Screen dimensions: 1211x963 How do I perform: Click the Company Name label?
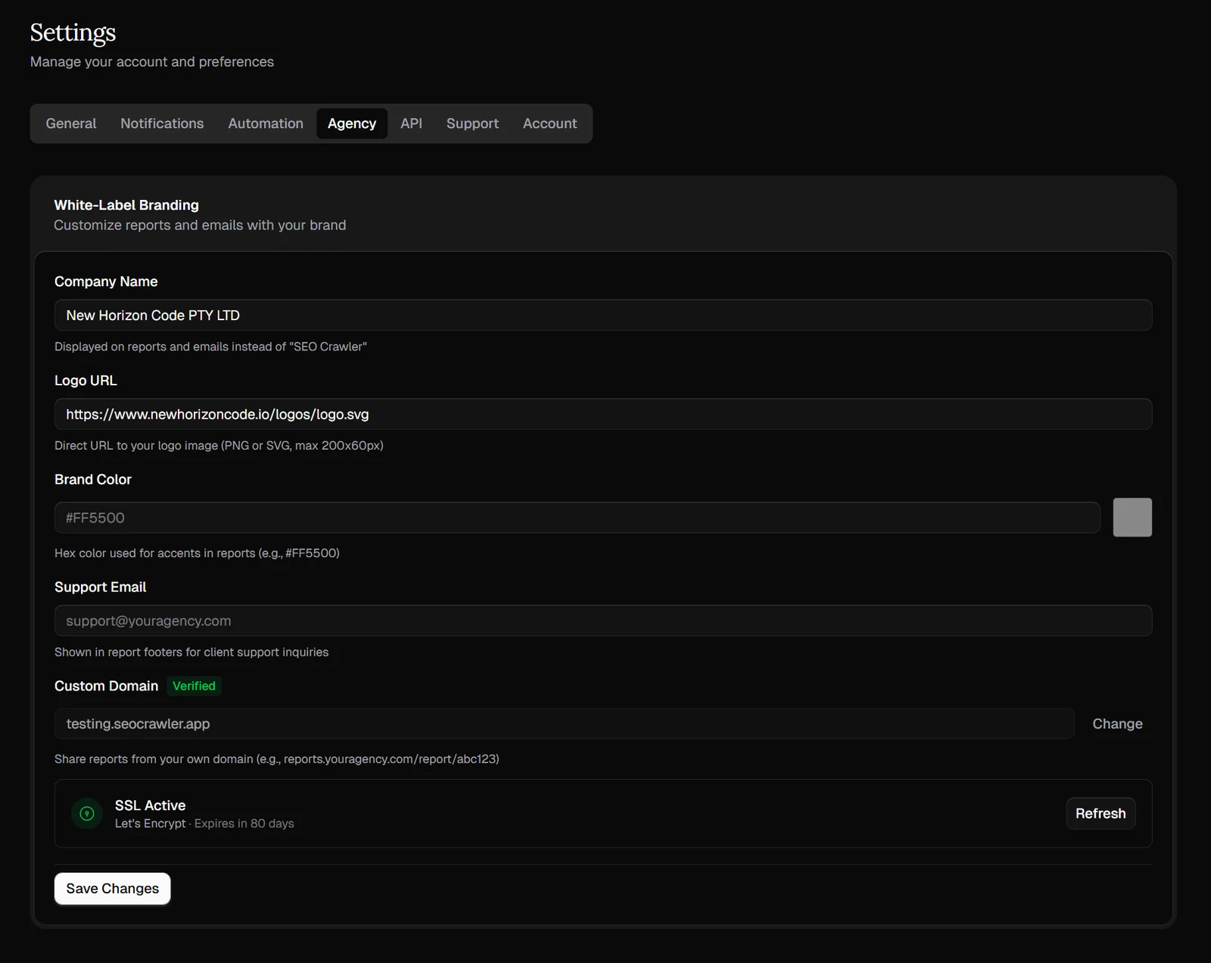106,282
